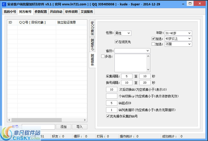Image resolution: width=208 pixels, height=141 pixels.
Task: Enable the 在线优先 checkbox
Action: [x=117, y=42]
